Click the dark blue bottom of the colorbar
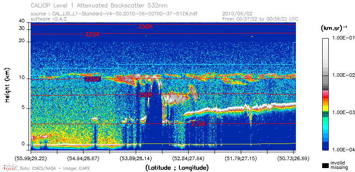The height and width of the screenshot is (172, 355). point(326,147)
